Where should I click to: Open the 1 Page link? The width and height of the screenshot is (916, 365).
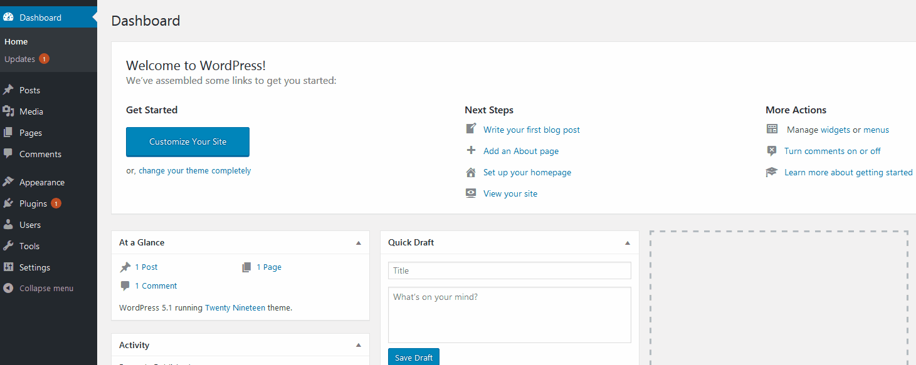269,267
